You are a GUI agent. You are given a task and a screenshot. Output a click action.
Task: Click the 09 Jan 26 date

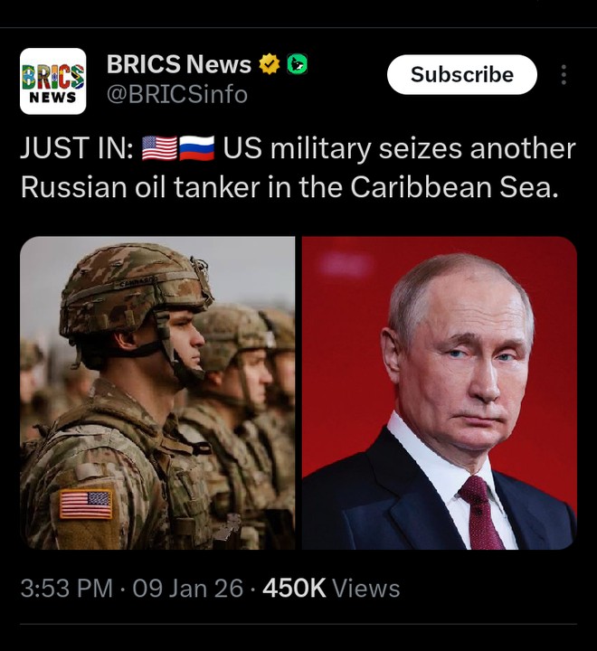point(188,589)
